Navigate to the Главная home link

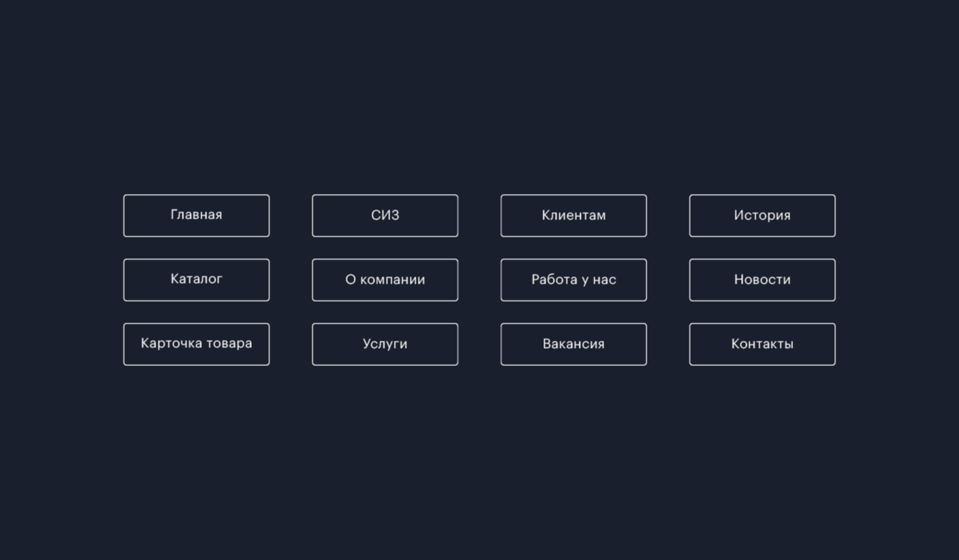[196, 216]
